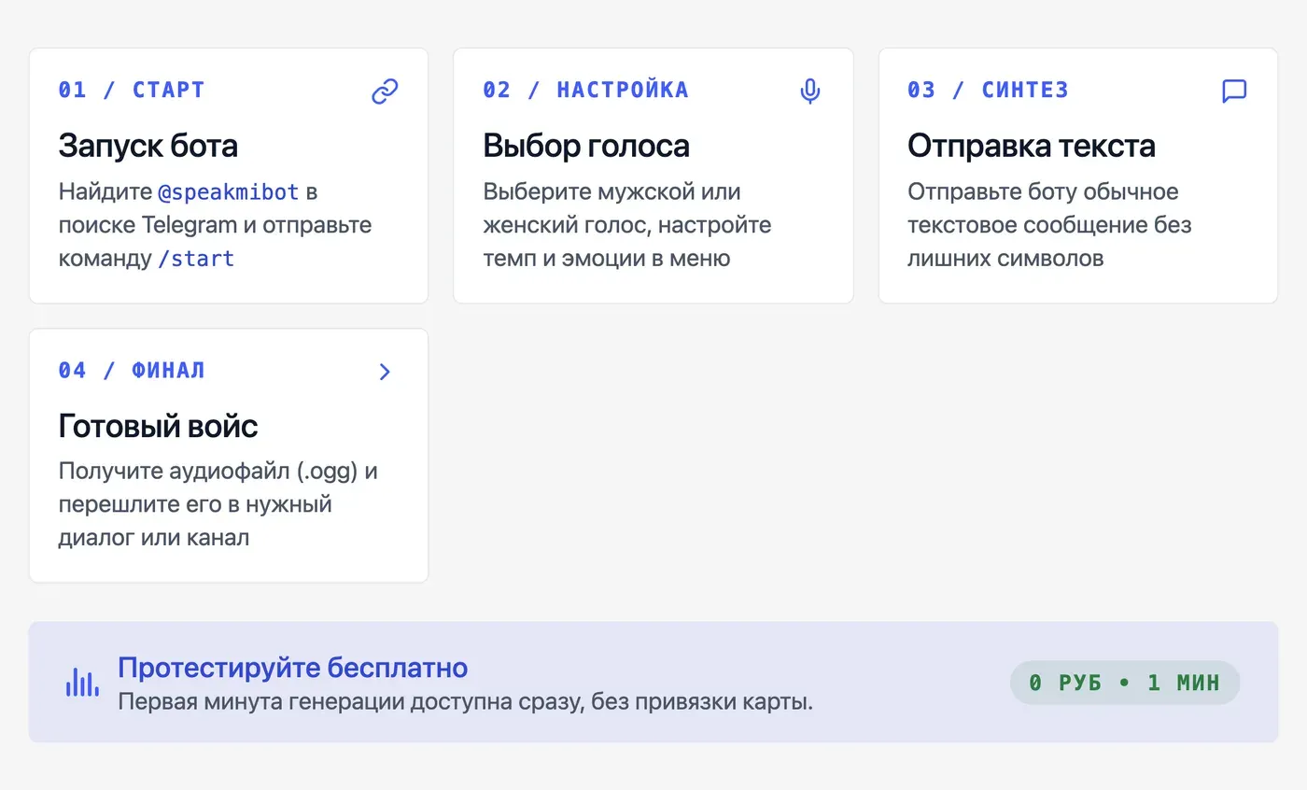The height and width of the screenshot is (790, 1307).
Task: Click the text «Первая минута генерации доступна сразу»
Action: click(x=351, y=701)
